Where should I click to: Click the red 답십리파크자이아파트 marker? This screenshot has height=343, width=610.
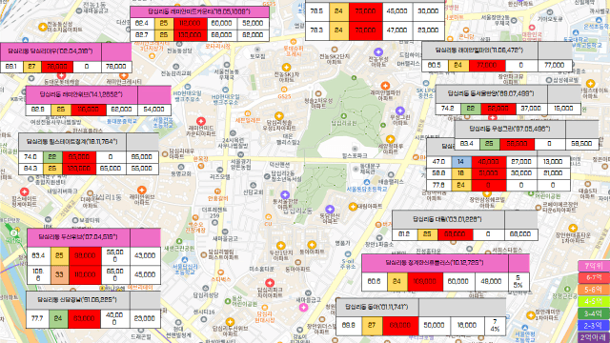(x=270, y=283)
